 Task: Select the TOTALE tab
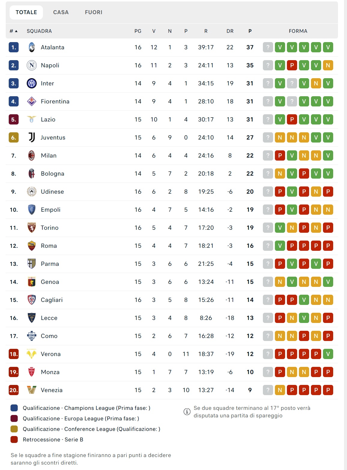(26, 12)
